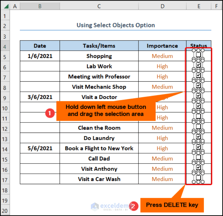Select the 'Meeting with Professor' cell
The image size is (223, 216).
pyautogui.click(x=99, y=76)
